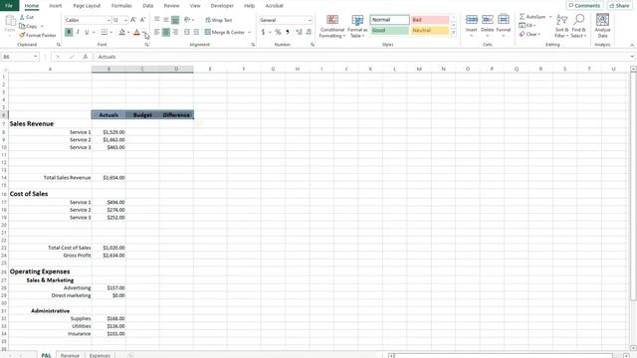This screenshot has width=637, height=358.
Task: Click Merge & Center button
Action: click(225, 32)
